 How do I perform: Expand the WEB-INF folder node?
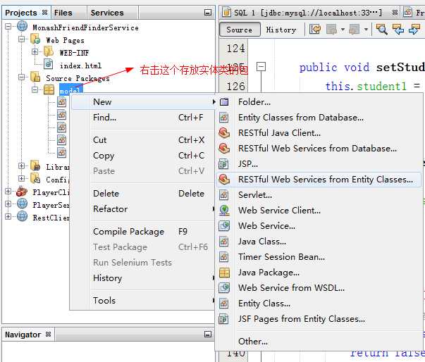(35, 51)
